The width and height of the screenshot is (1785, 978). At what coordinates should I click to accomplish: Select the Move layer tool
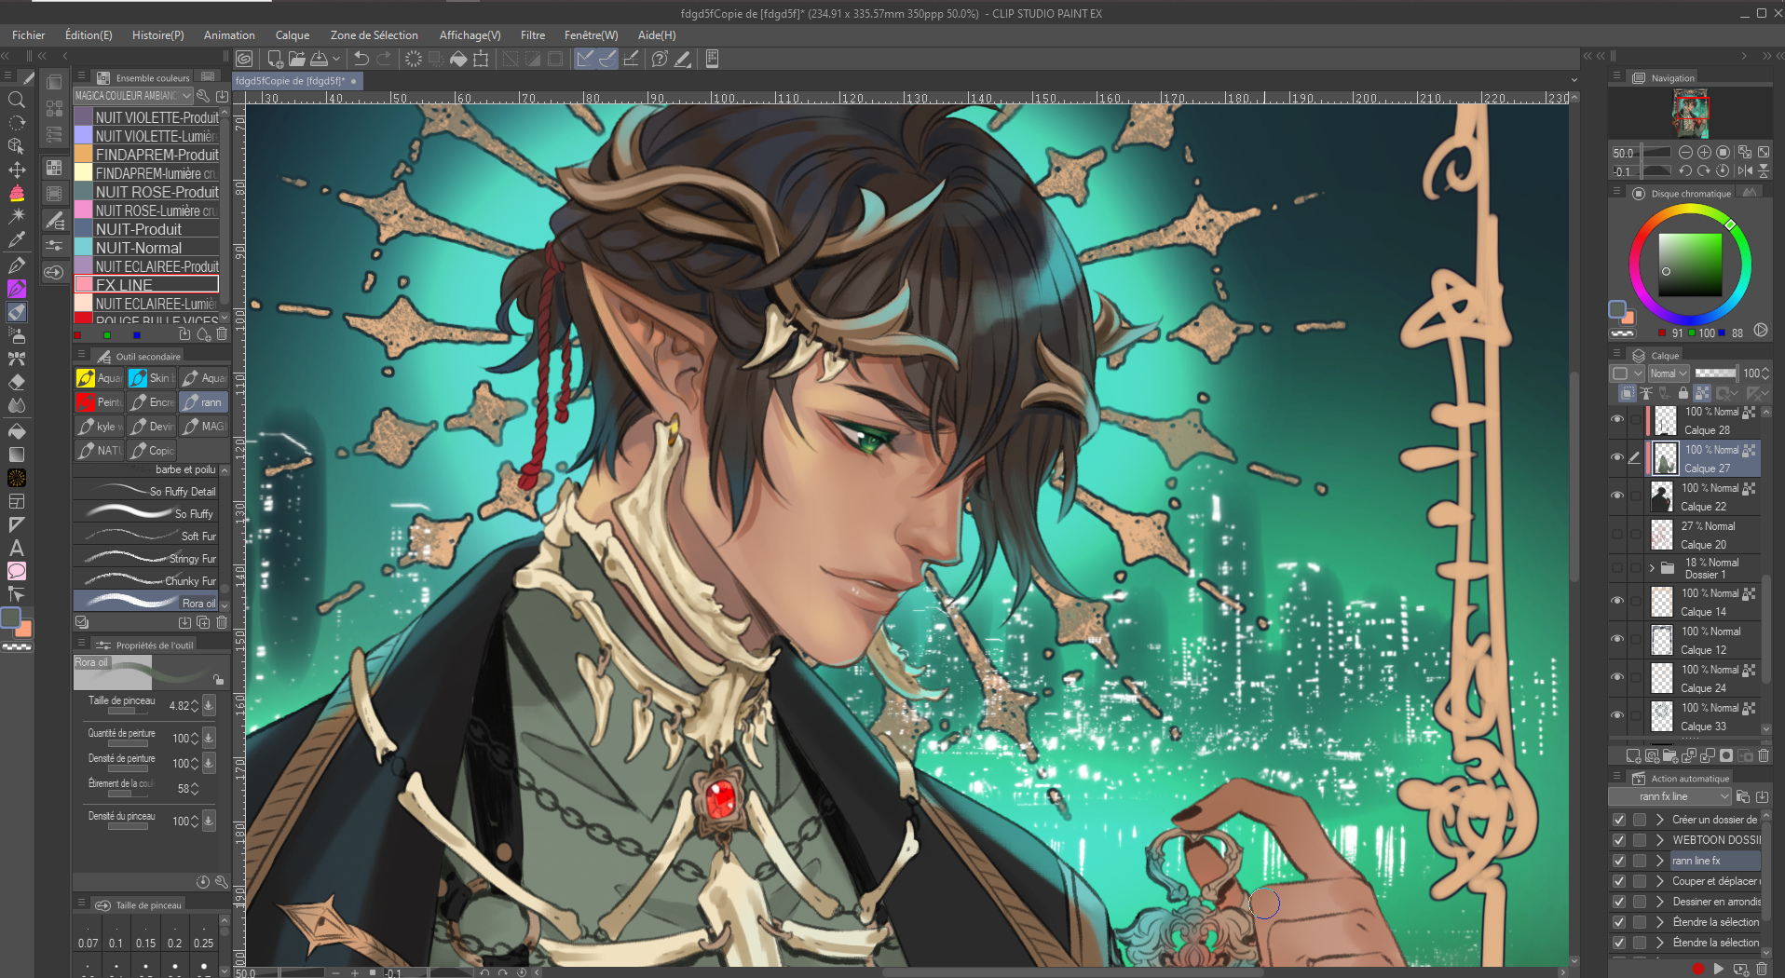coord(16,170)
